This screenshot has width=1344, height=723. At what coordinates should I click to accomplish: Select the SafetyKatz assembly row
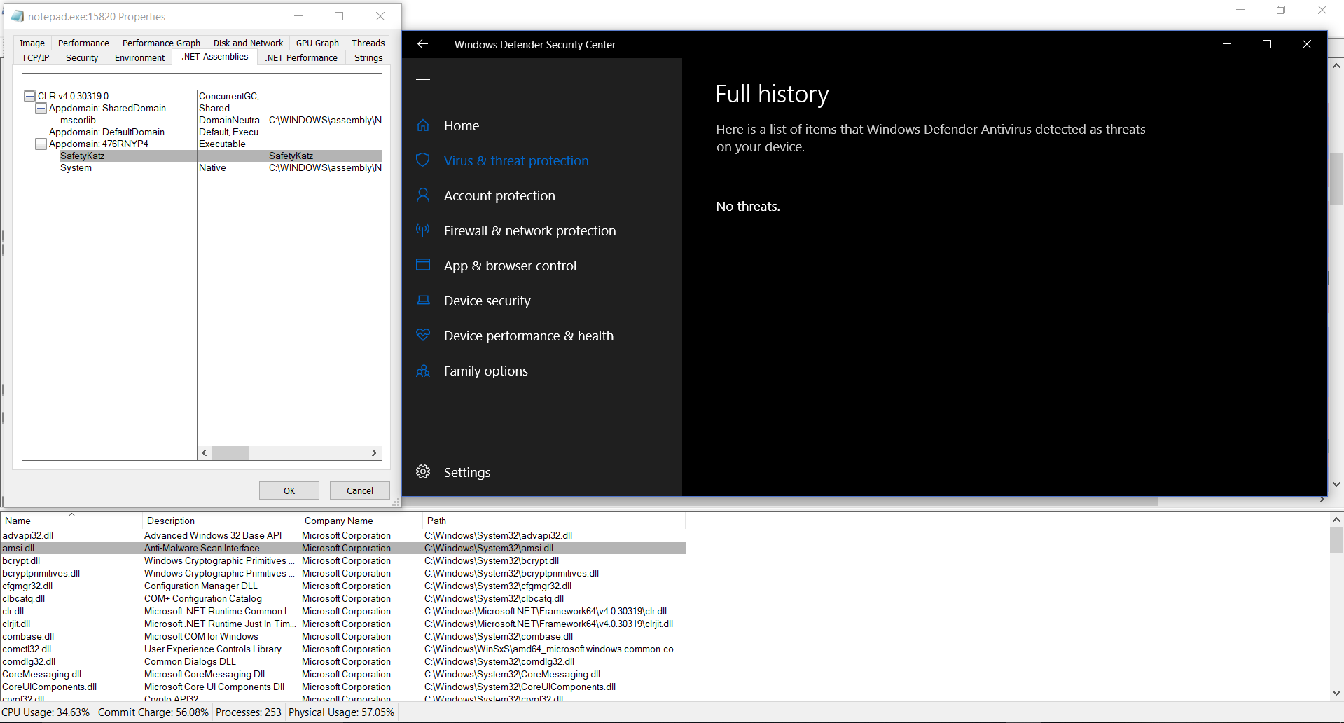point(221,156)
